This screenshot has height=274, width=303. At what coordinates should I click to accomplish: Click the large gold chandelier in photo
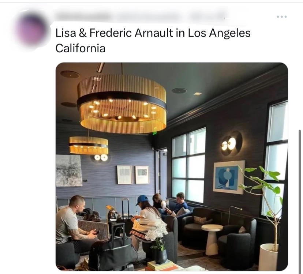[121, 104]
